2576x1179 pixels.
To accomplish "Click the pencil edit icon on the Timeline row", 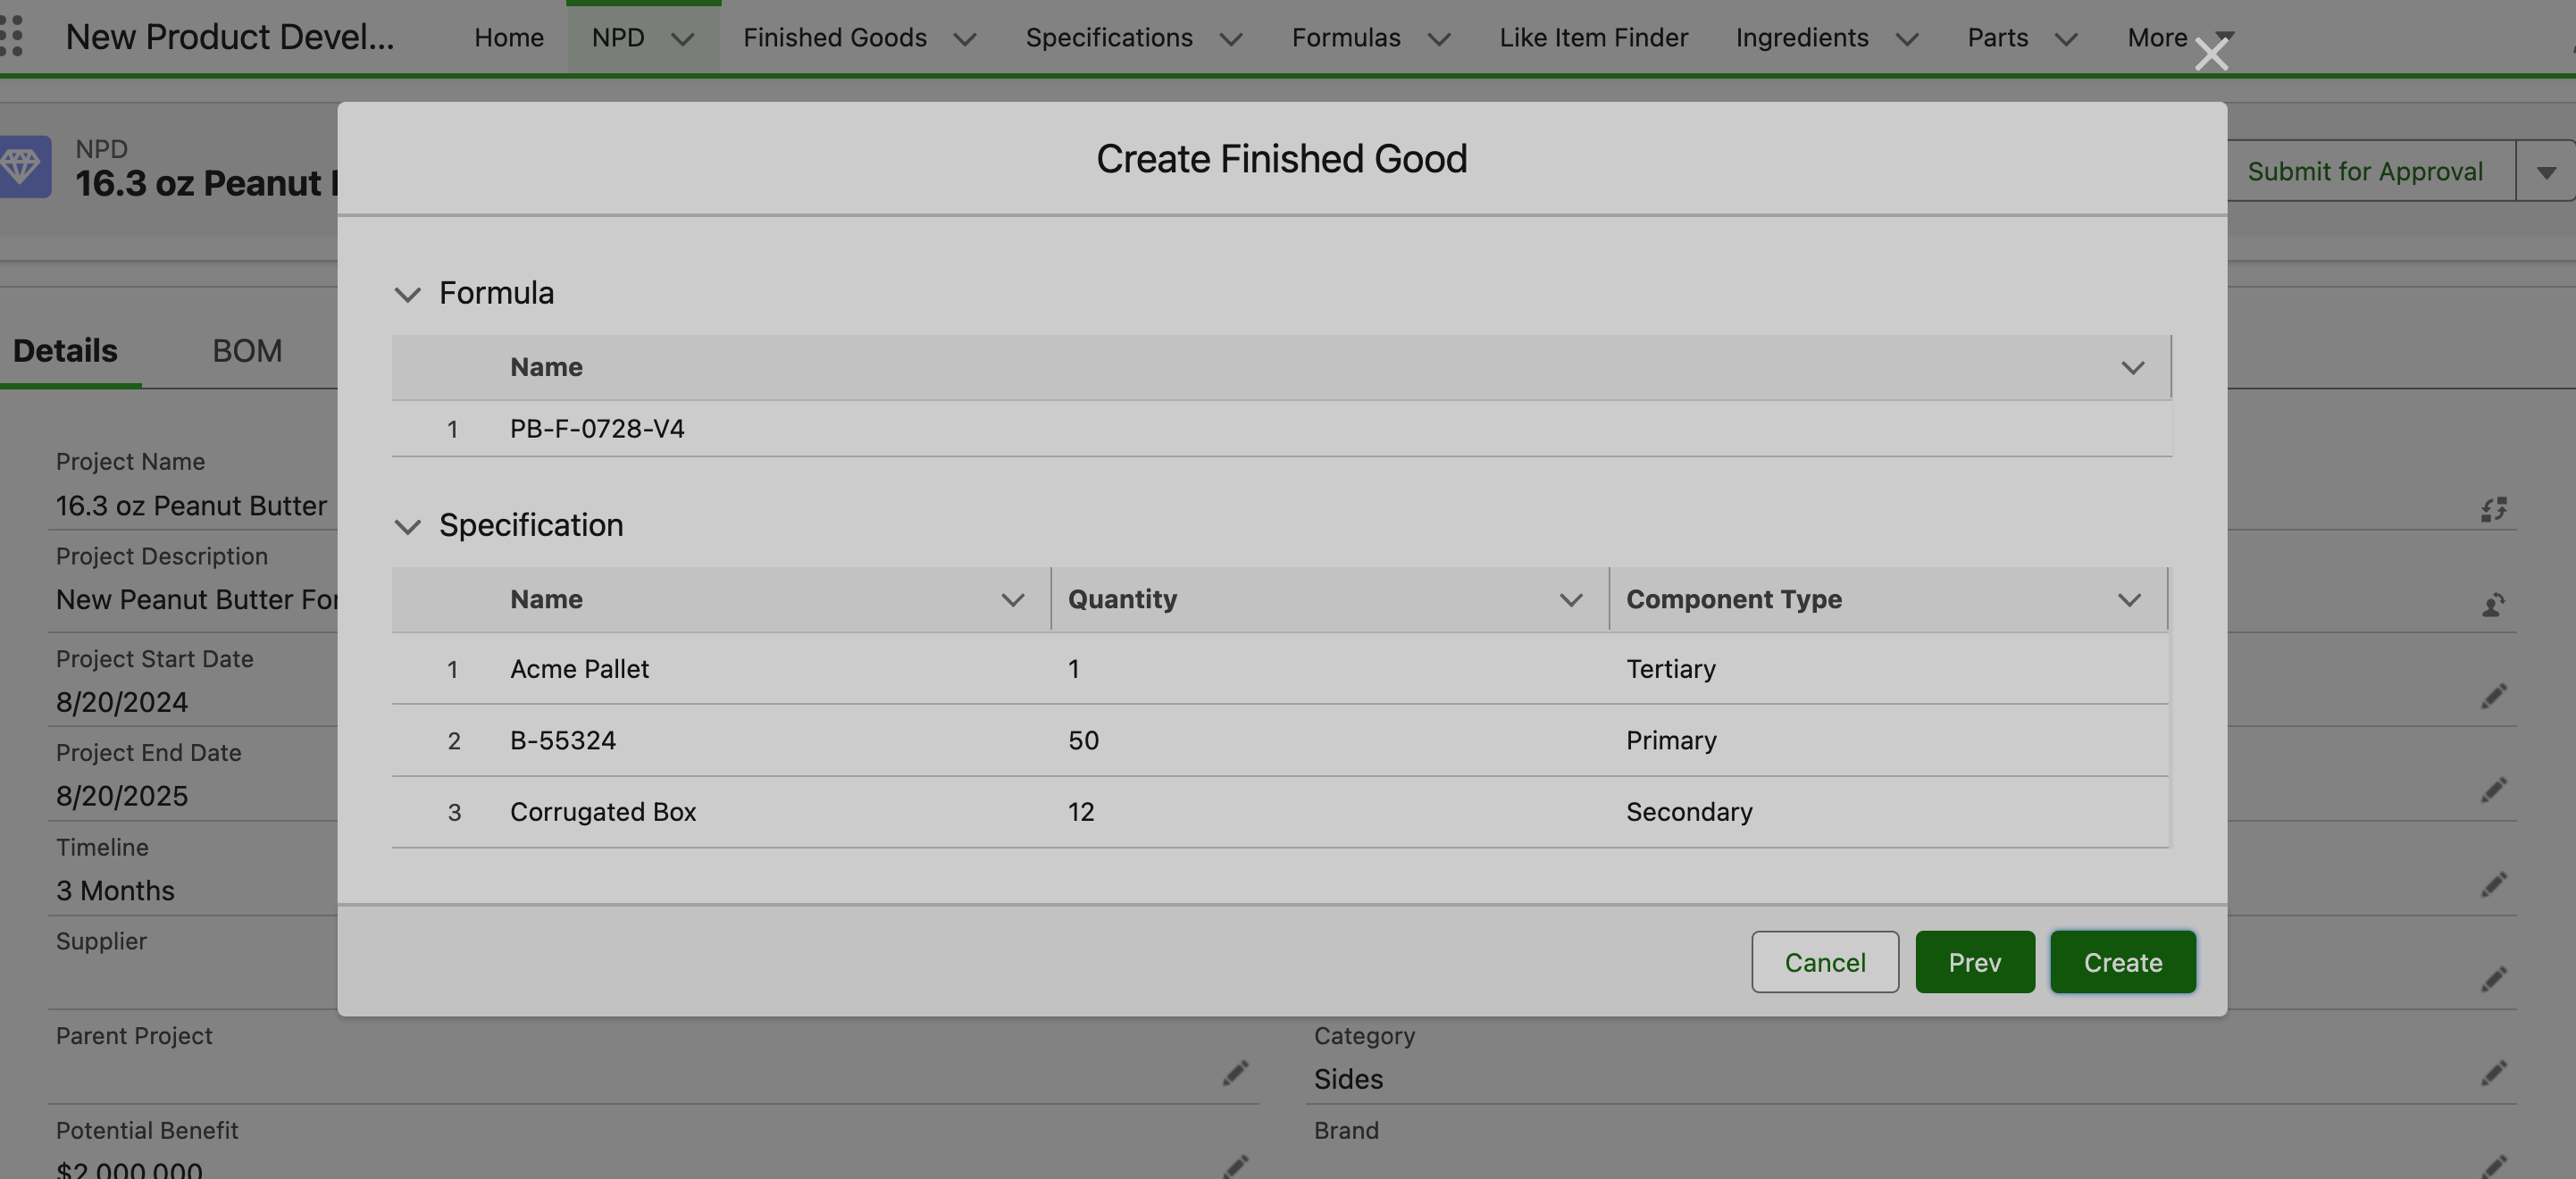I will pyautogui.click(x=2493, y=884).
